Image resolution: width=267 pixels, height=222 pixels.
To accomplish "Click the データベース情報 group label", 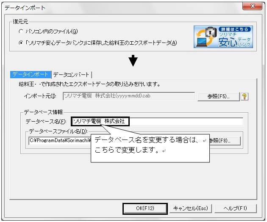I will [43, 112].
